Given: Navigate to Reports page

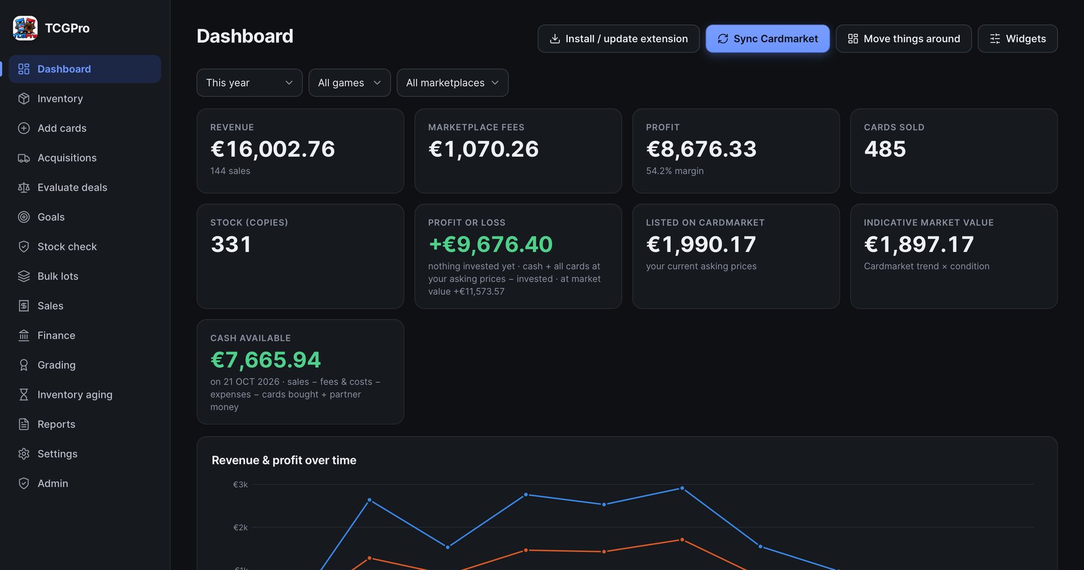Looking at the screenshot, I should 85,424.
